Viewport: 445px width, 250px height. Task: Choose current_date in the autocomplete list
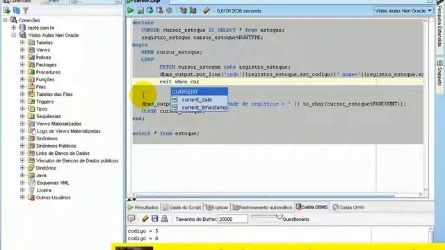(x=199, y=99)
